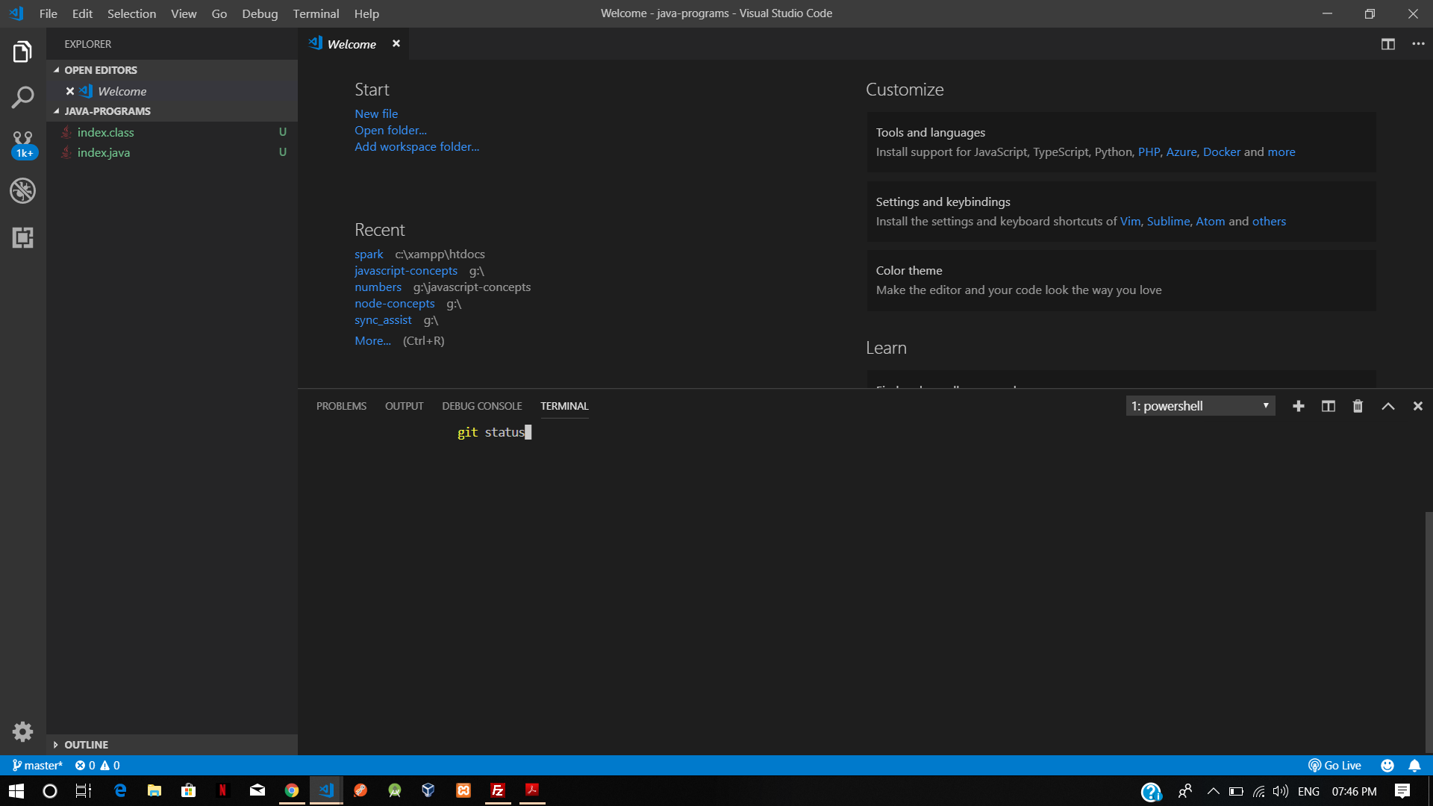Open the Terminal menu
The width and height of the screenshot is (1433, 806).
(x=316, y=13)
